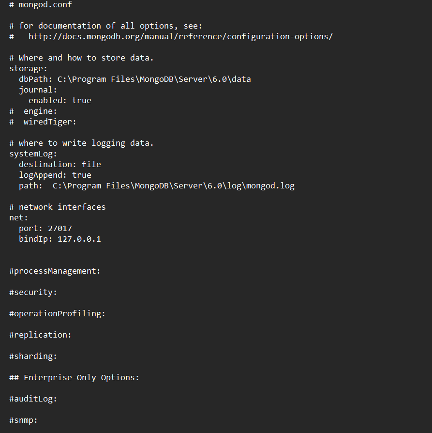Click the "# mongod.conf" title comment

[x=41, y=4]
